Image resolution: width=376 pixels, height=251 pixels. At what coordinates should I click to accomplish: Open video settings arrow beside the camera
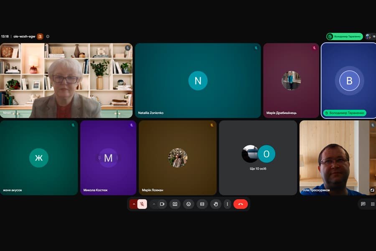coord(154,204)
